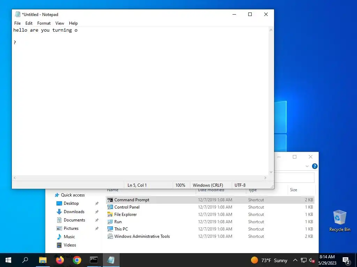Click the Notepad taskbar button
Image resolution: width=357 pixels, height=267 pixels.
coord(111,260)
